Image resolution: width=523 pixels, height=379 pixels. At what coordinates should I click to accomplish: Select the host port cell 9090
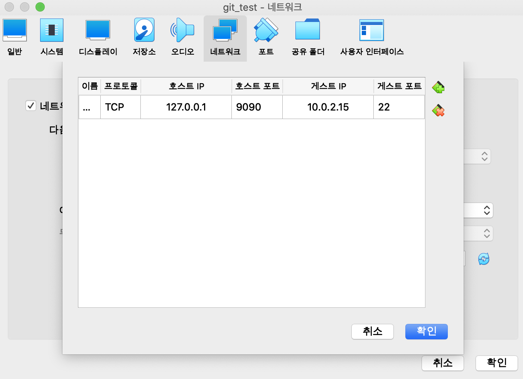click(x=257, y=107)
